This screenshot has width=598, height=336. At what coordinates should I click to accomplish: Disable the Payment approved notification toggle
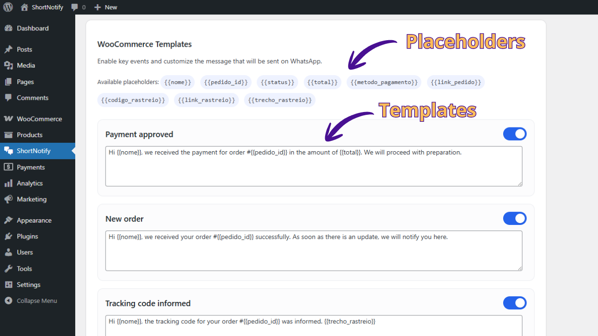(514, 134)
